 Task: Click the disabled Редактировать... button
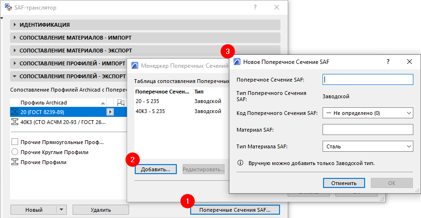(203, 169)
